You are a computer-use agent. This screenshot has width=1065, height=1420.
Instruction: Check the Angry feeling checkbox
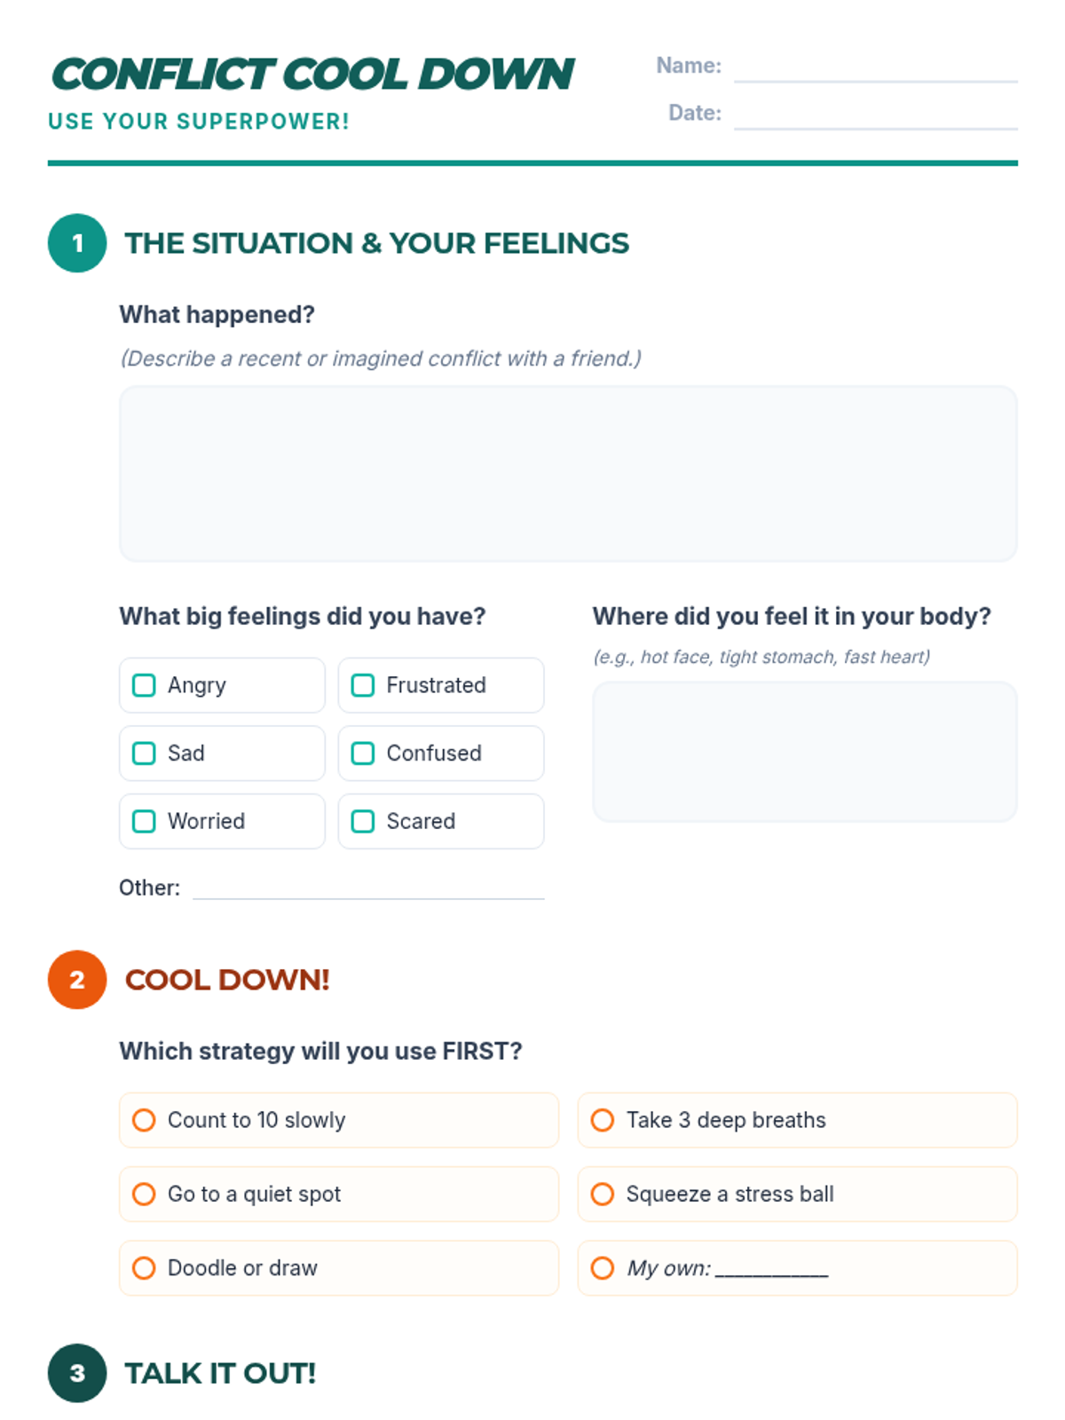point(144,685)
